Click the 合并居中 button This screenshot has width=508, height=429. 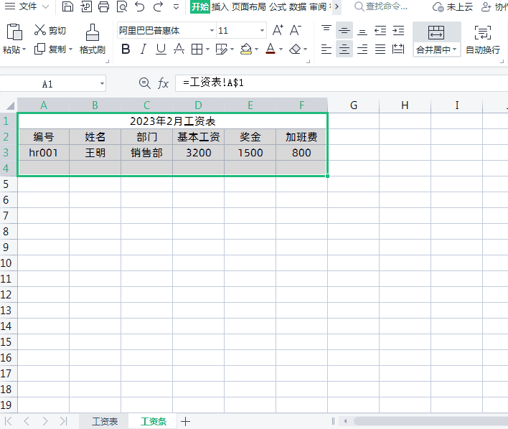click(x=436, y=39)
